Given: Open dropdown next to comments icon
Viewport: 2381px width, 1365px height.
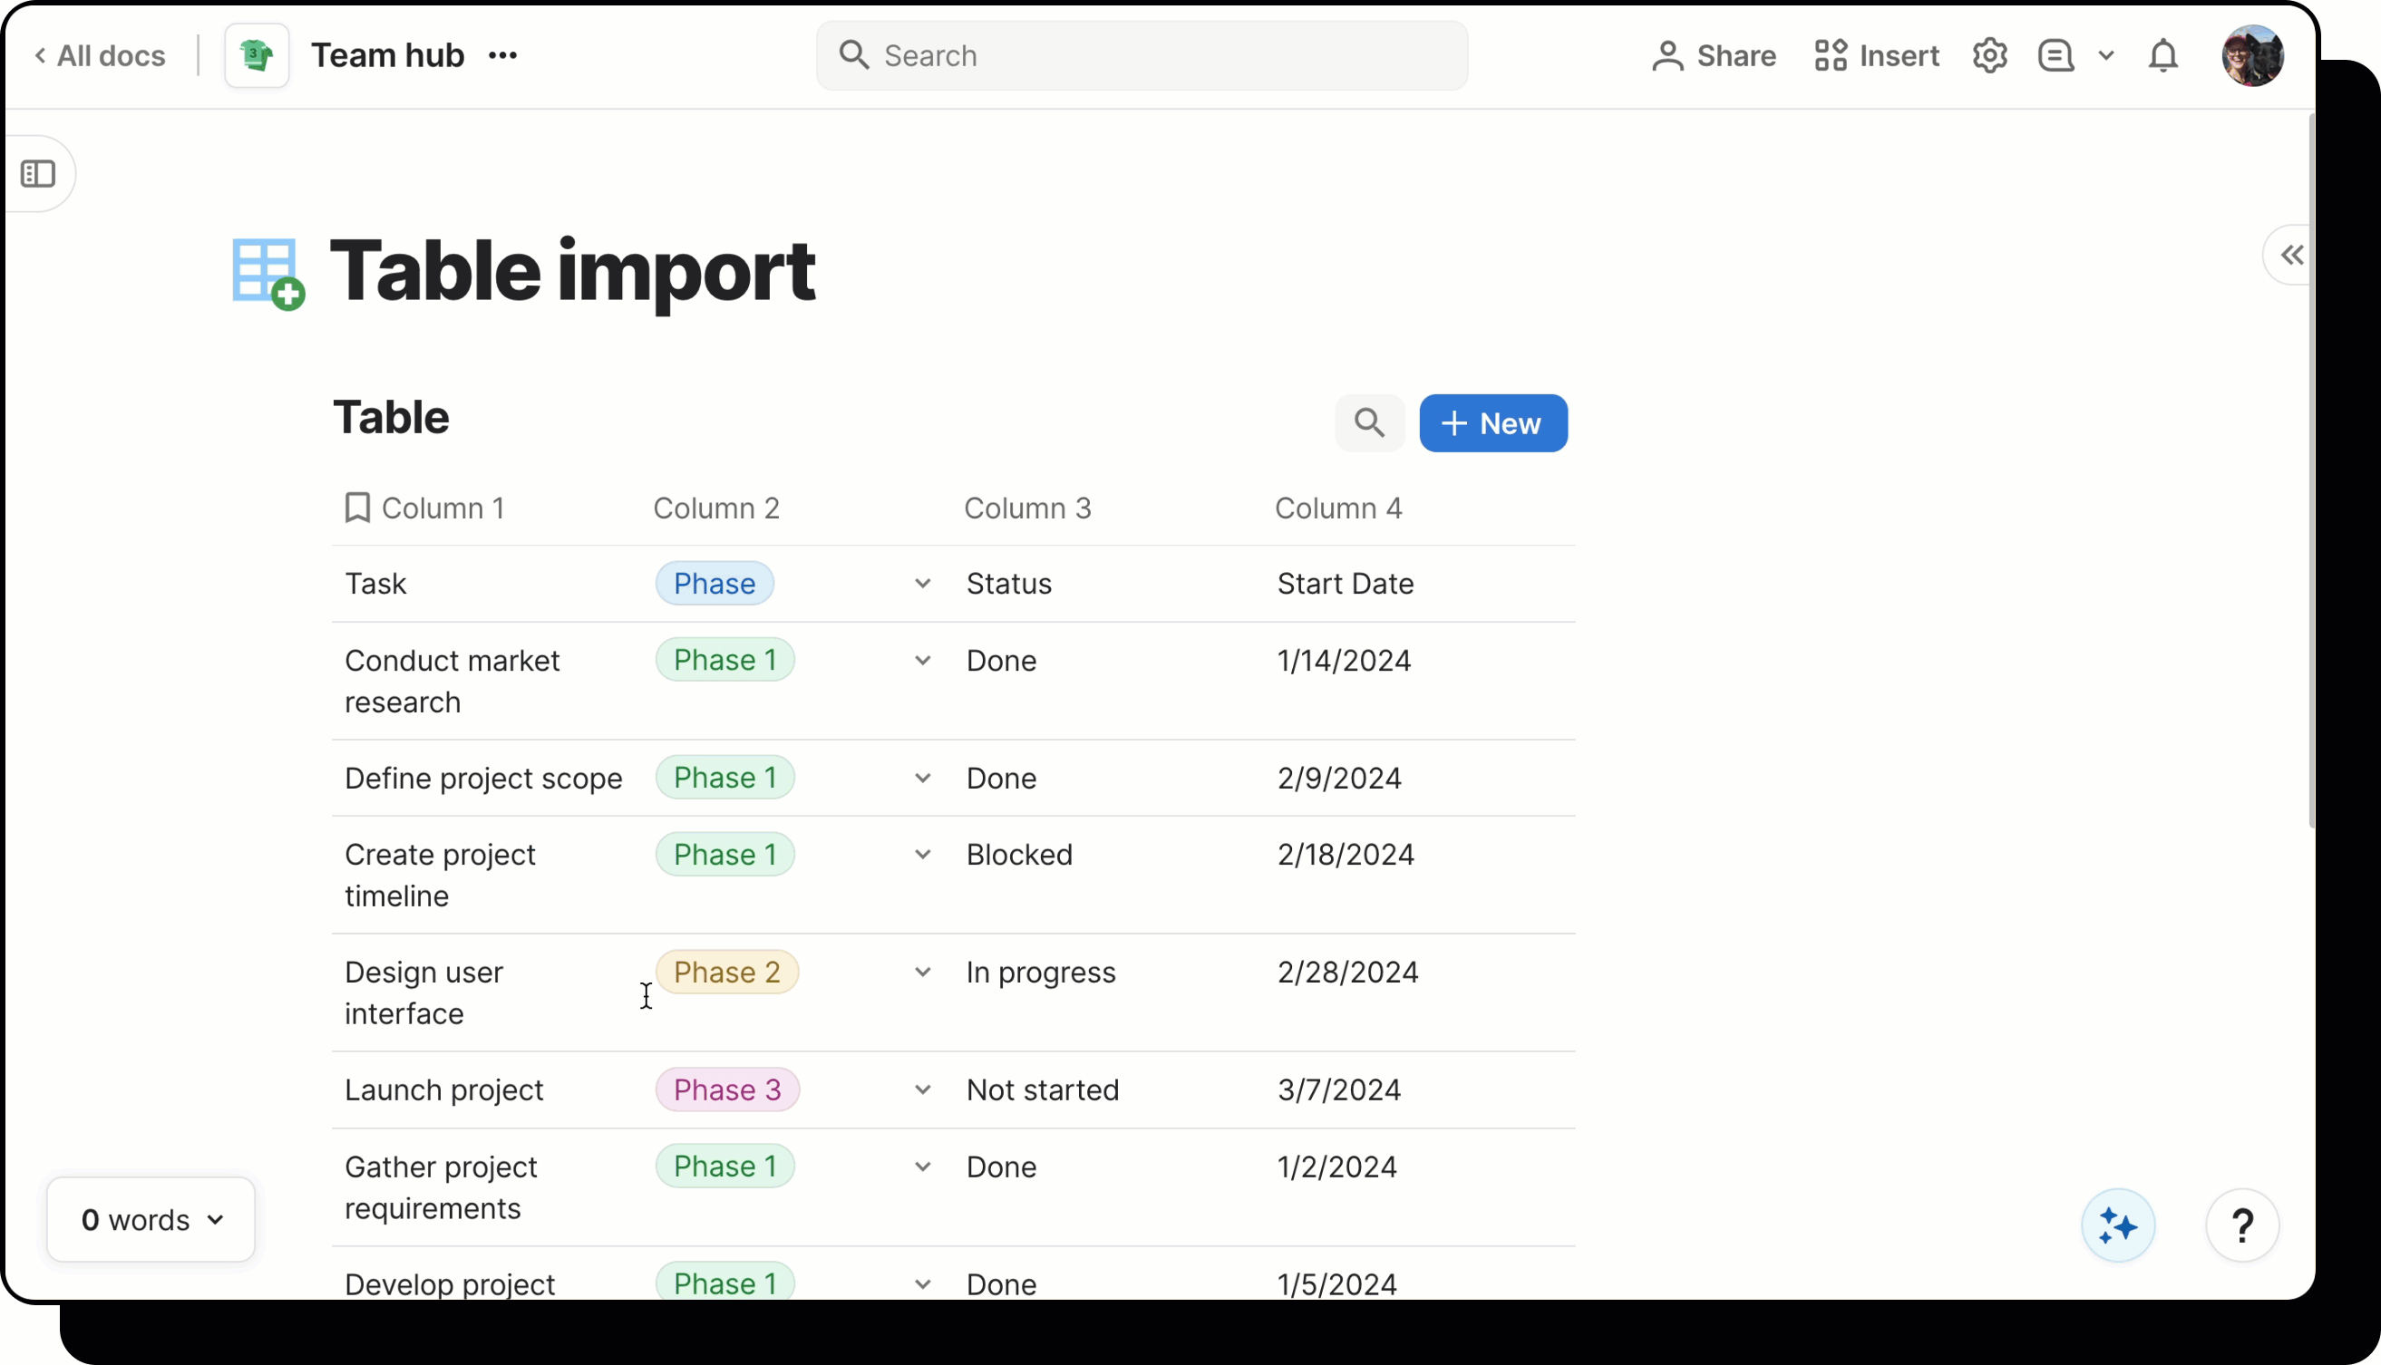Looking at the screenshot, I should pos(2106,55).
